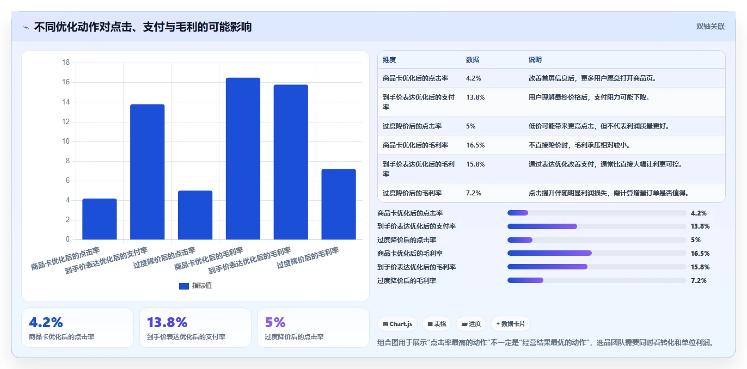This screenshot has height=369, width=747.
Task: Click the 4.2% progress bar
Action: click(597, 213)
